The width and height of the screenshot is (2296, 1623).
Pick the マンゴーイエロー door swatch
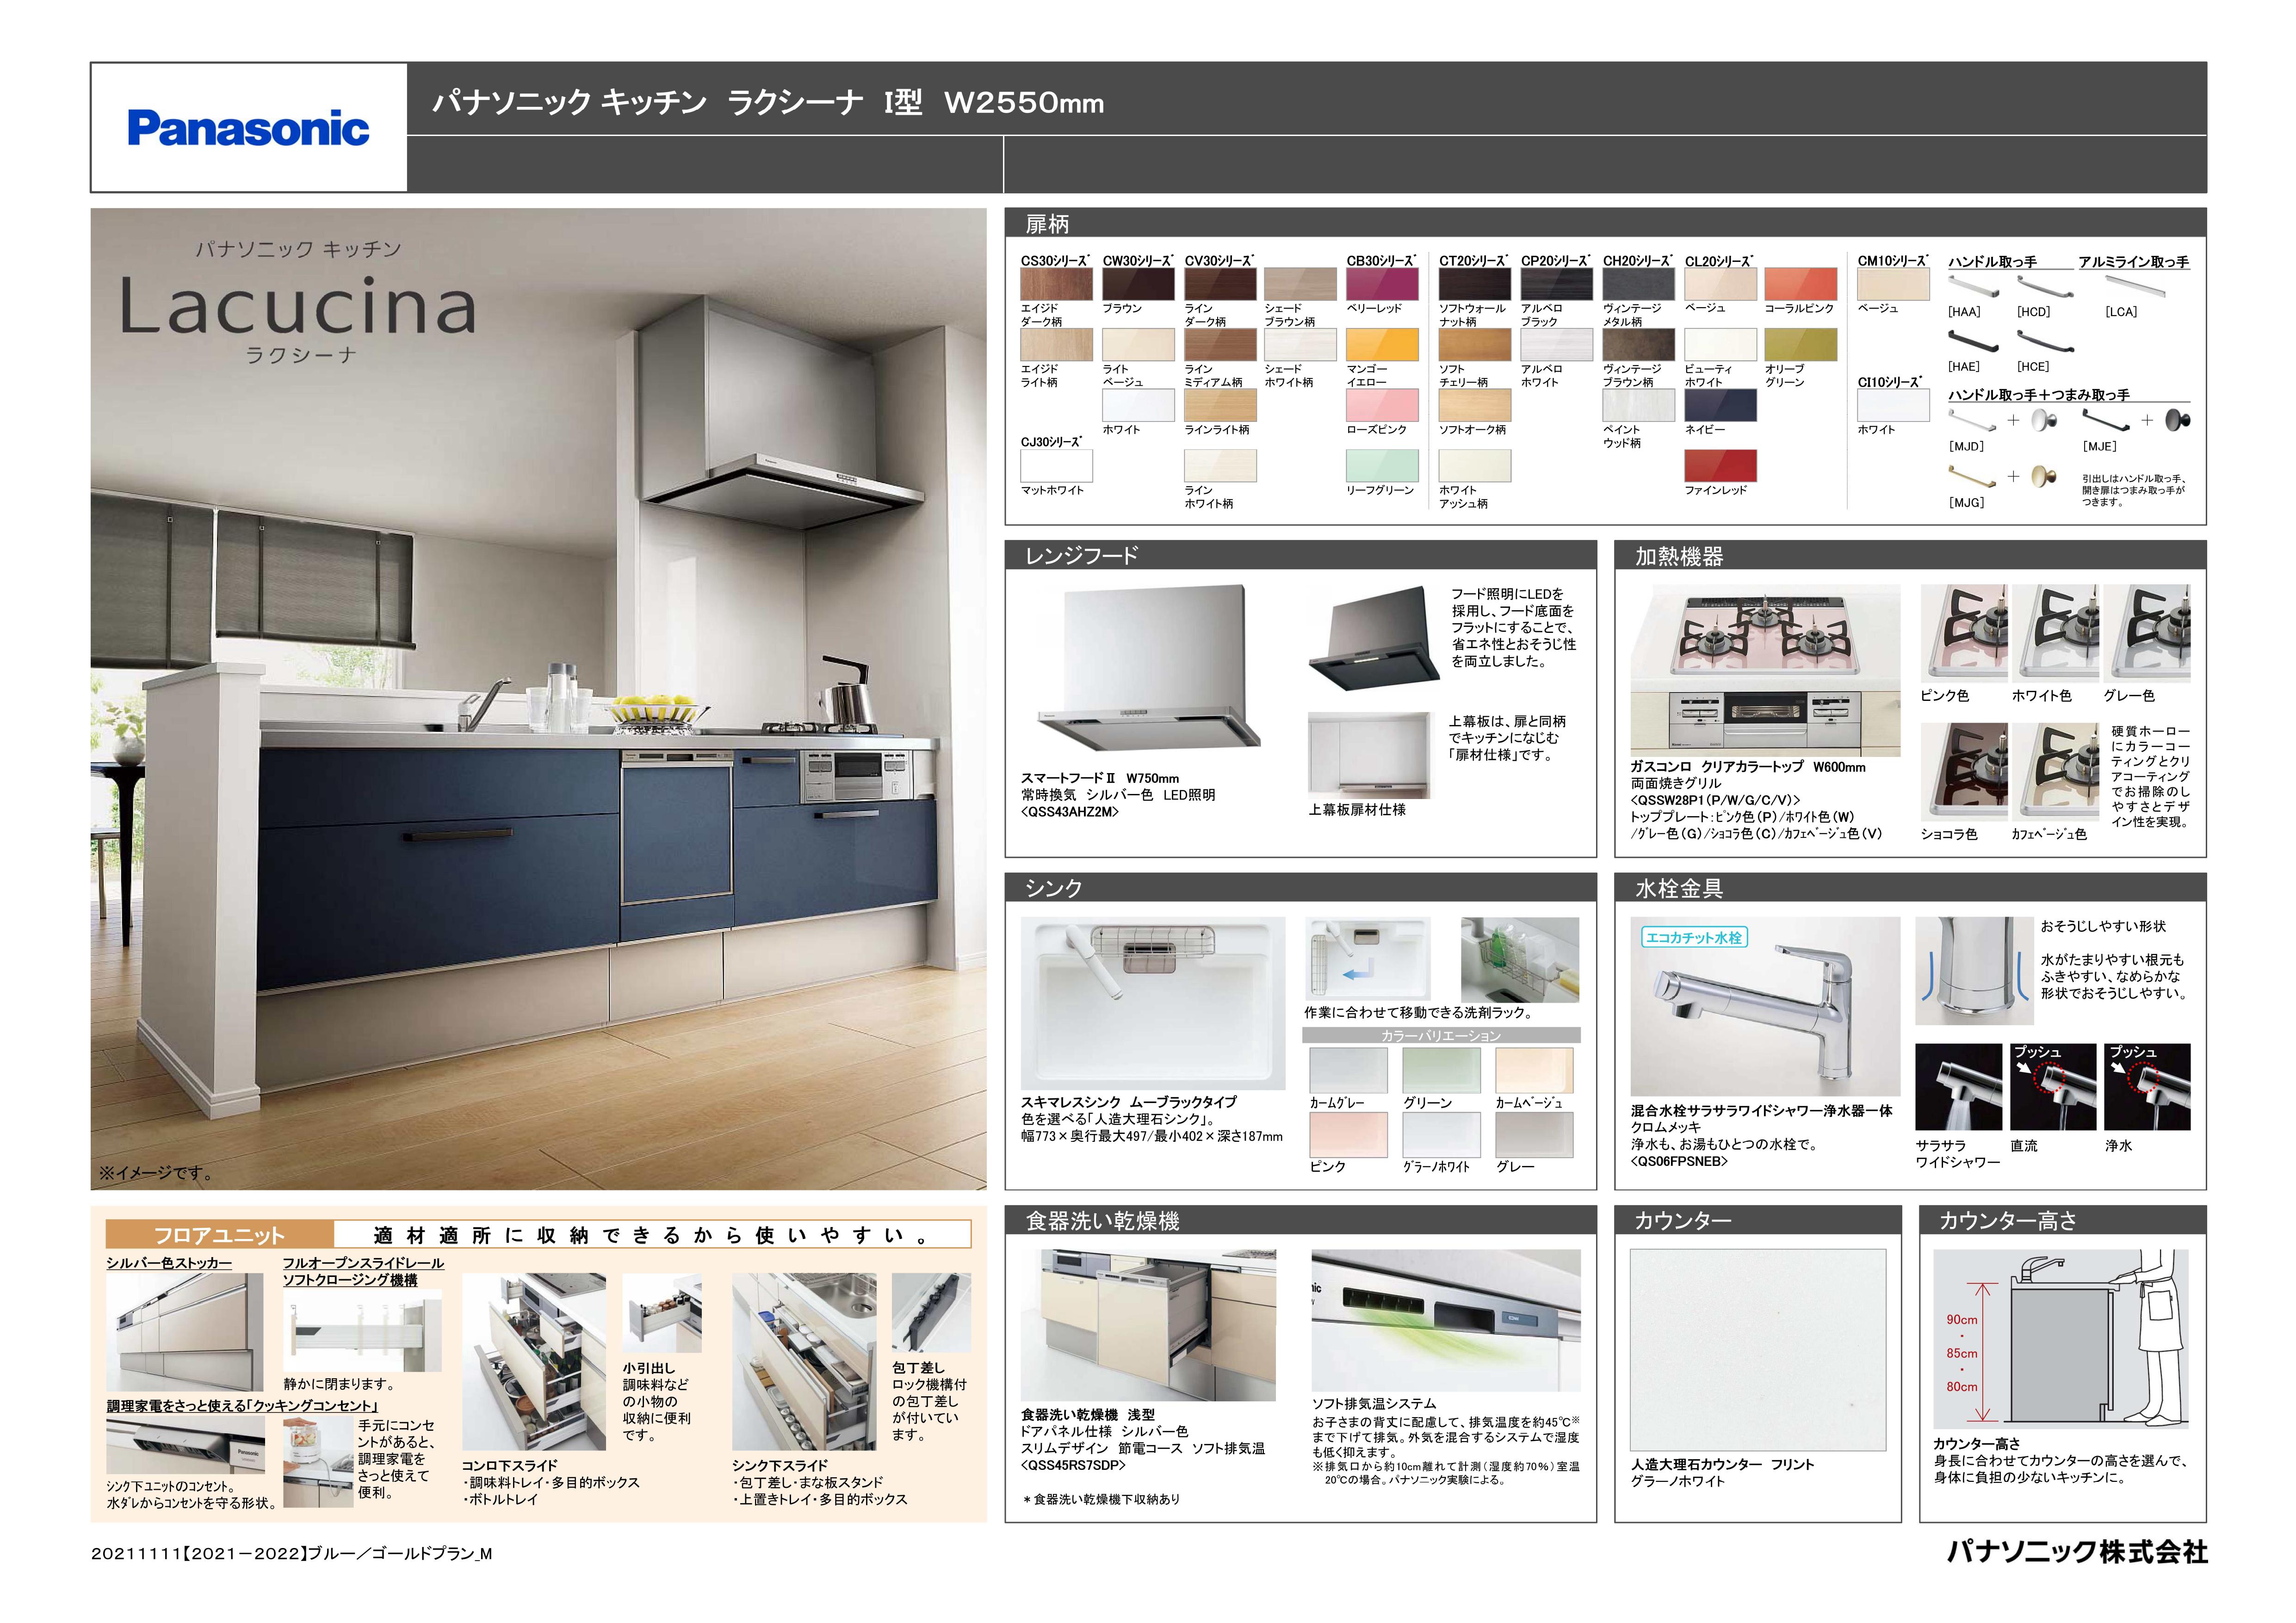[1382, 345]
